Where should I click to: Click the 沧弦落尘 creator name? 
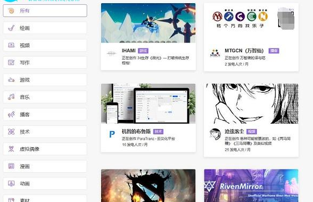click(234, 132)
